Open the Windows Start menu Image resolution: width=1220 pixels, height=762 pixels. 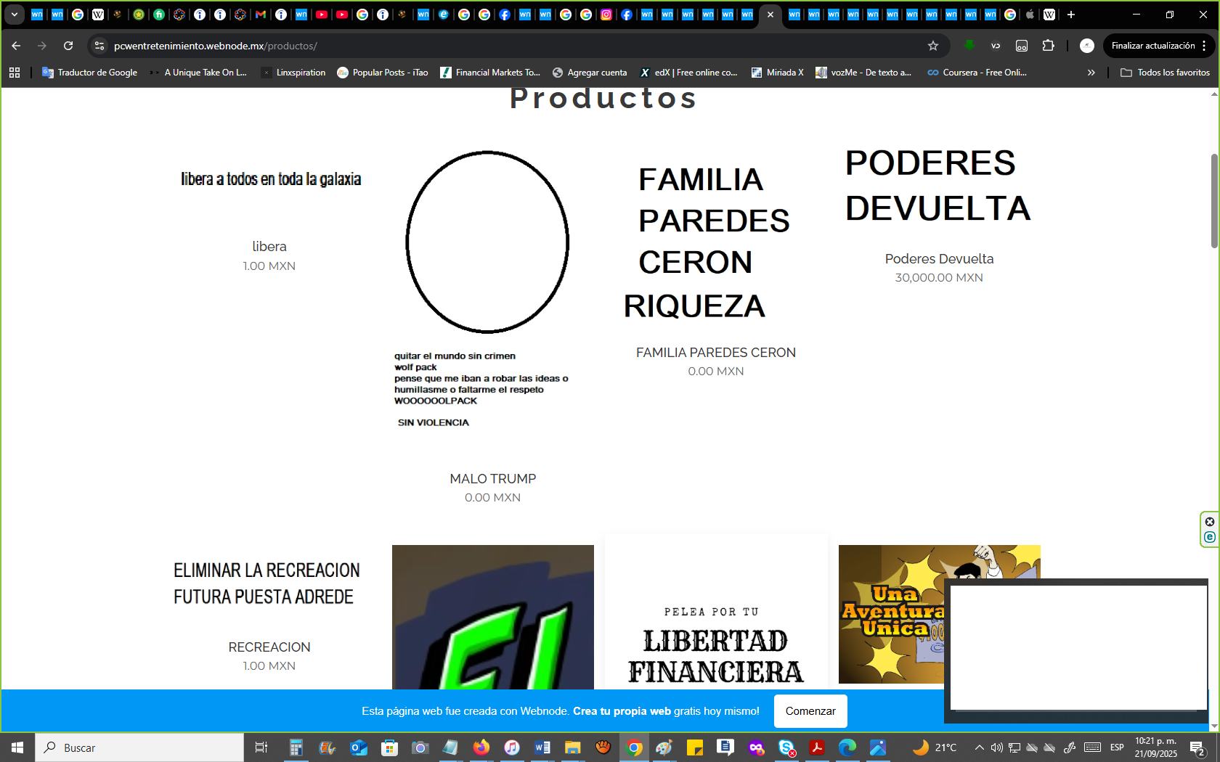click(x=17, y=747)
